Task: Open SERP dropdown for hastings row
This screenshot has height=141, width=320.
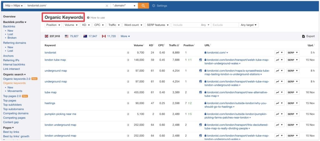Action: 293,103
